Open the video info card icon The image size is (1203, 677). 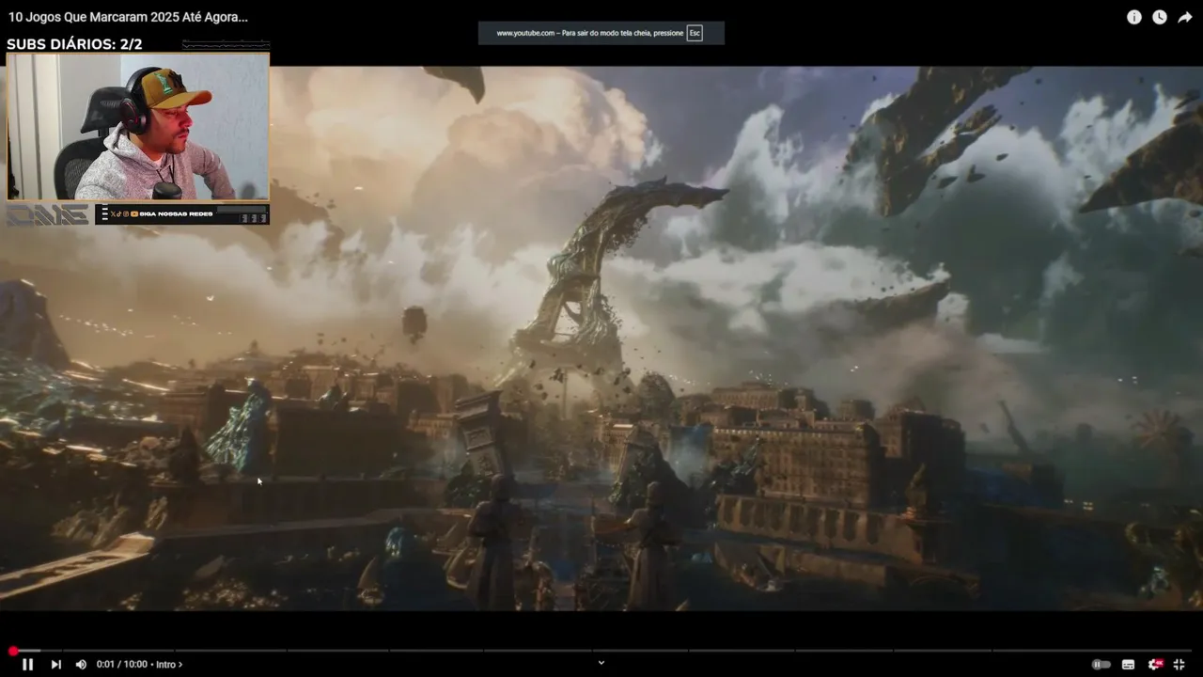point(1134,17)
